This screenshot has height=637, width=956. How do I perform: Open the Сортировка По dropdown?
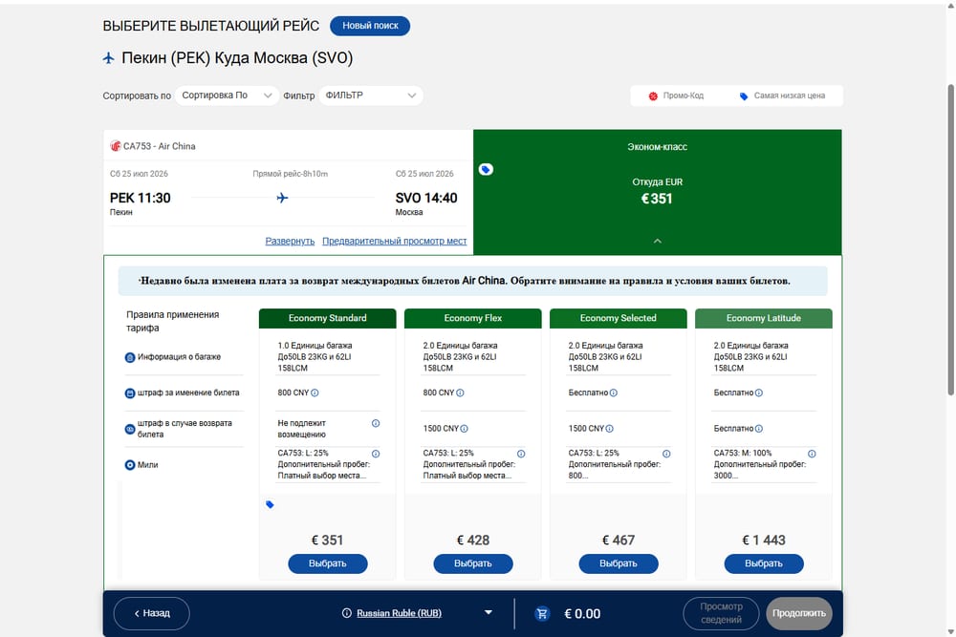coord(227,96)
